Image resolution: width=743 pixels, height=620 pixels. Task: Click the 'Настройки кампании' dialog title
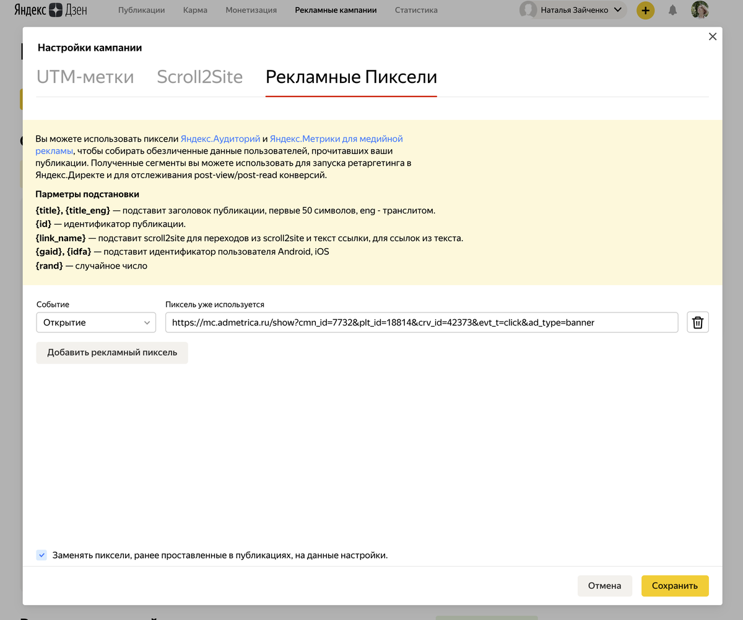(x=90, y=48)
